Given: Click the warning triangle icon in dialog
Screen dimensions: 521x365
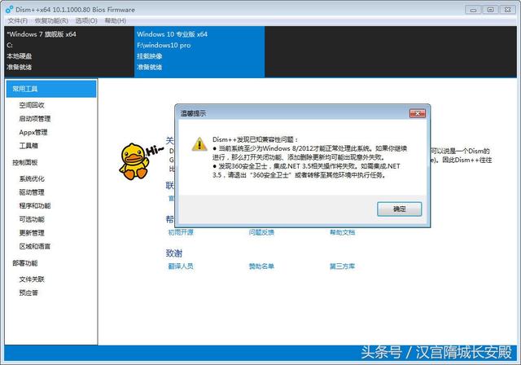Looking at the screenshot, I should pos(199,144).
